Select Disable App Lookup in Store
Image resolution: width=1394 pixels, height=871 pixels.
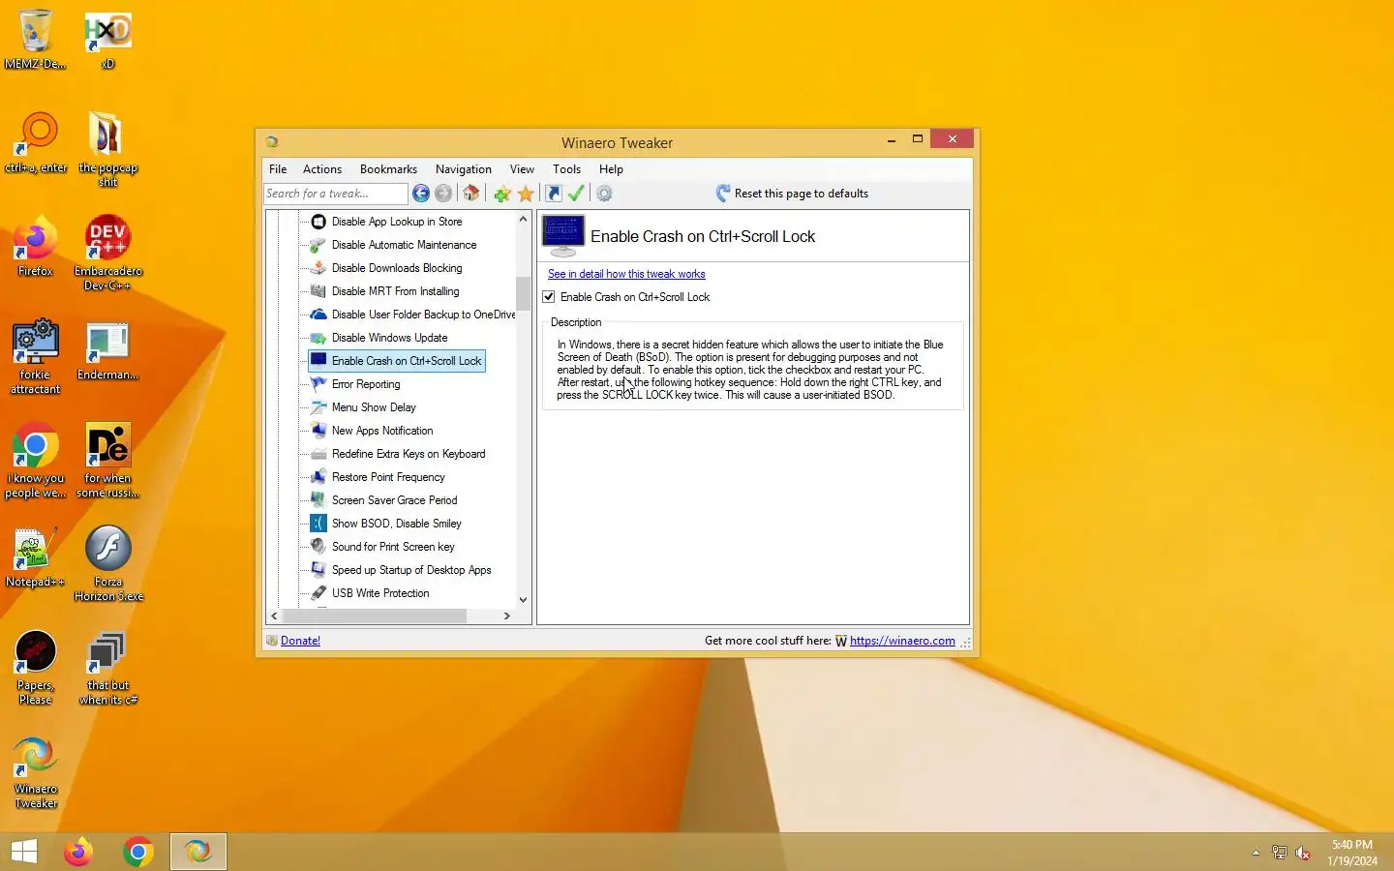[x=397, y=222]
